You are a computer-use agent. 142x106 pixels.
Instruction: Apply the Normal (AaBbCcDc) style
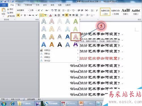[x=105, y=12]
